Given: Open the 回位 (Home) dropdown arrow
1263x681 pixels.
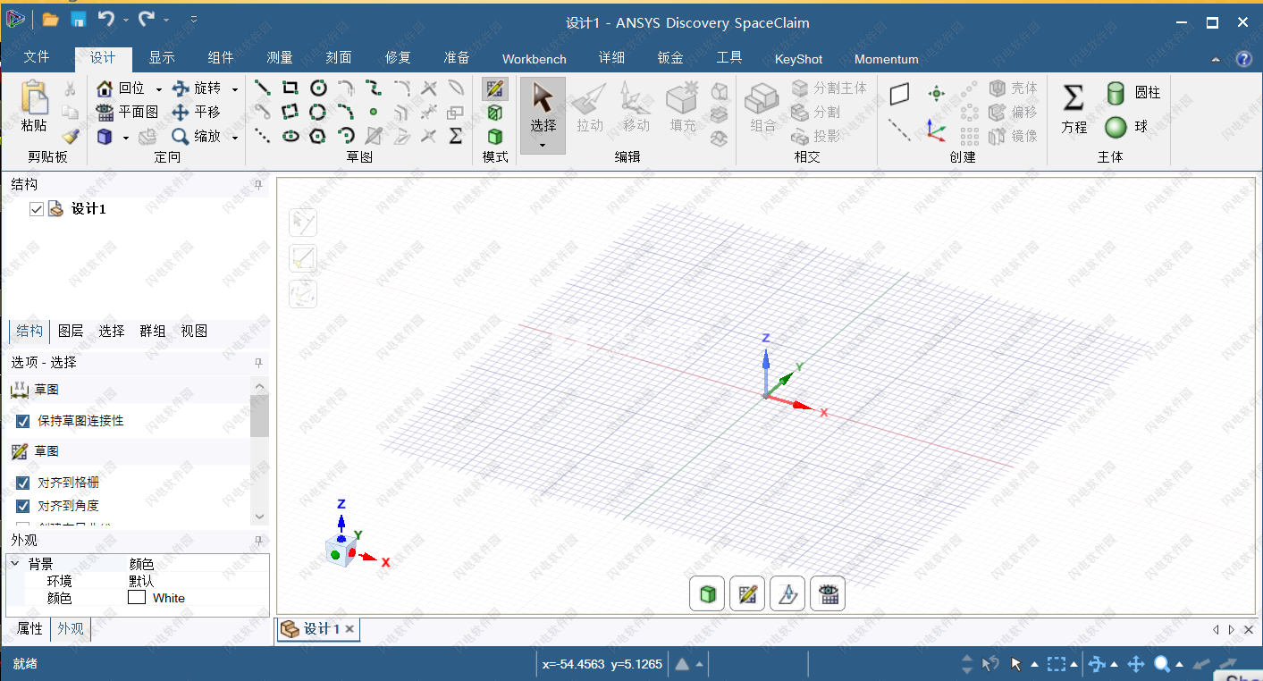Looking at the screenshot, I should click(x=159, y=88).
